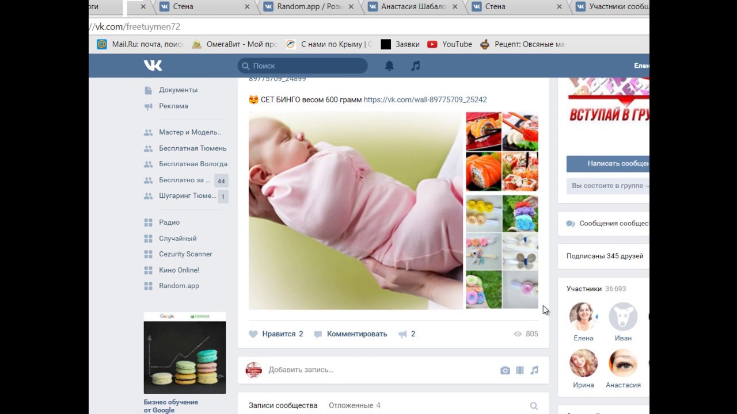
Task: Attach a photo using the camera icon
Action: 505,370
